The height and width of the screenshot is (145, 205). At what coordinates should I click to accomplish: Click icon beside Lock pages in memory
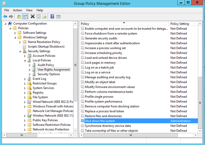tap(82, 63)
